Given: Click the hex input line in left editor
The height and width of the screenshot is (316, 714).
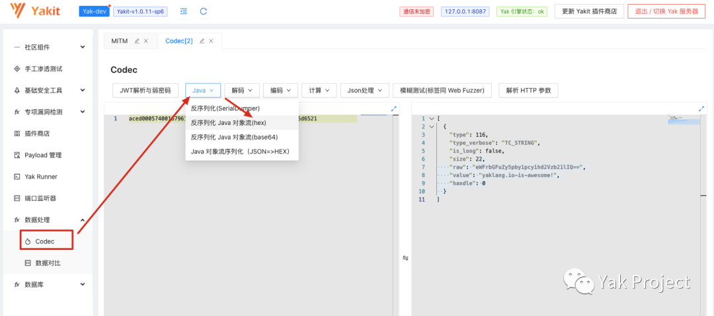Looking at the screenshot, I should (x=241, y=118).
